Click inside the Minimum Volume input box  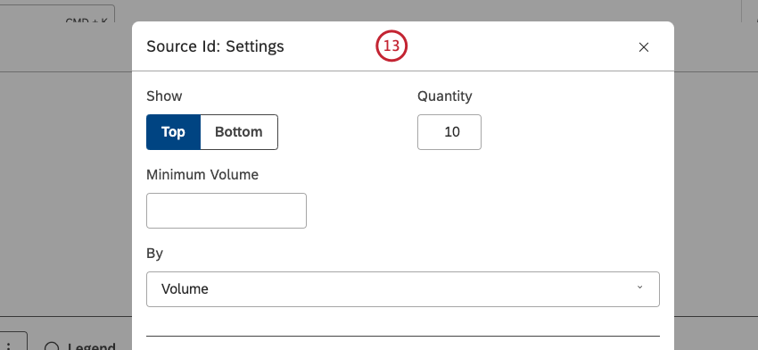[x=227, y=211]
